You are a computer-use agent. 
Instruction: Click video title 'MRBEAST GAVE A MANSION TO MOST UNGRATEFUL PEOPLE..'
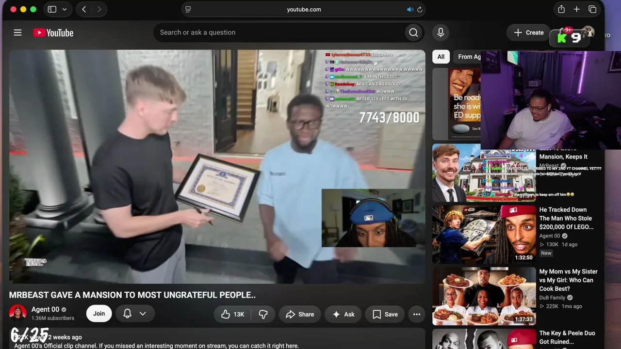point(132,295)
